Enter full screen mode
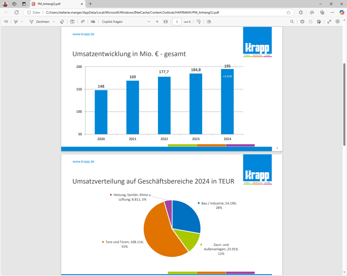Image resolution: width=347 pixels, height=276 pixels. click(x=329, y=22)
